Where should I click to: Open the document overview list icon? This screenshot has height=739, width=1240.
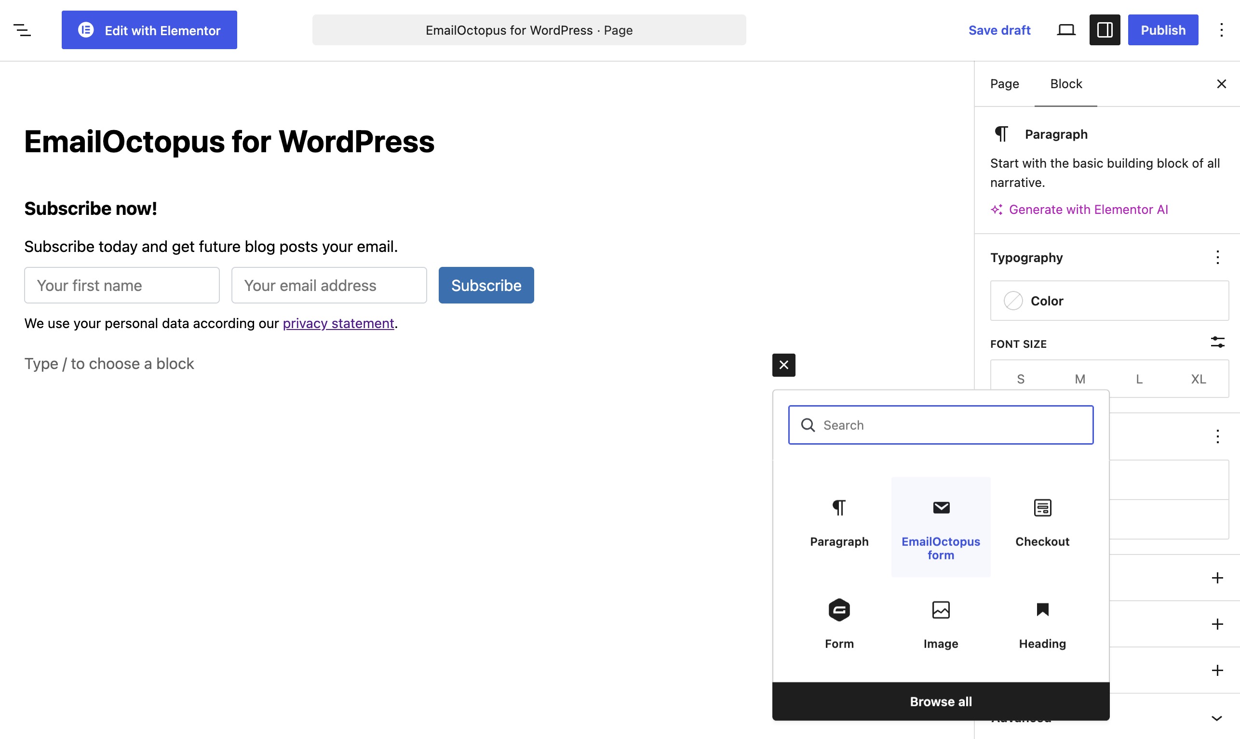pyautogui.click(x=22, y=30)
